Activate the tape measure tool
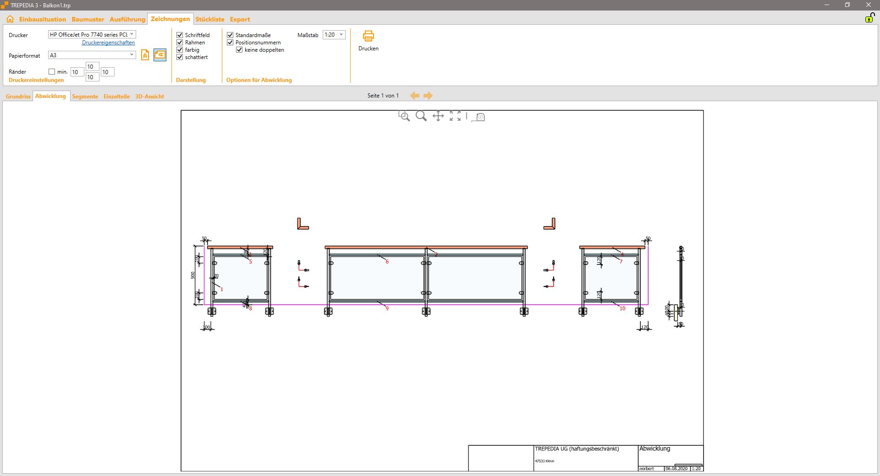880x476 pixels. click(x=478, y=117)
